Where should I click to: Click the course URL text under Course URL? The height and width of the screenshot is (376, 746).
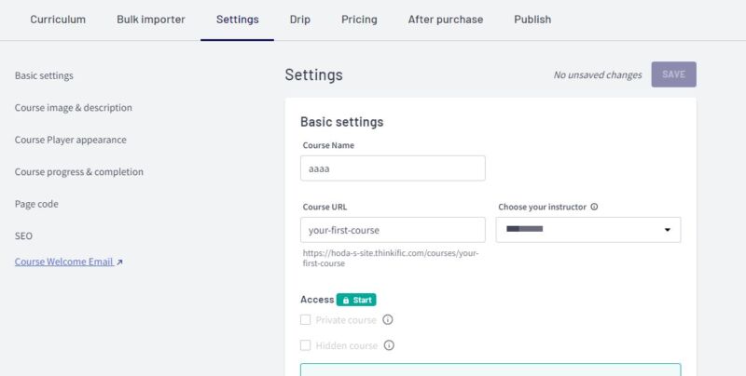[x=391, y=258]
